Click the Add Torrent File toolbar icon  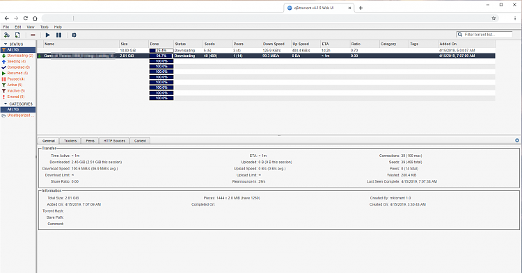[x=17, y=35]
